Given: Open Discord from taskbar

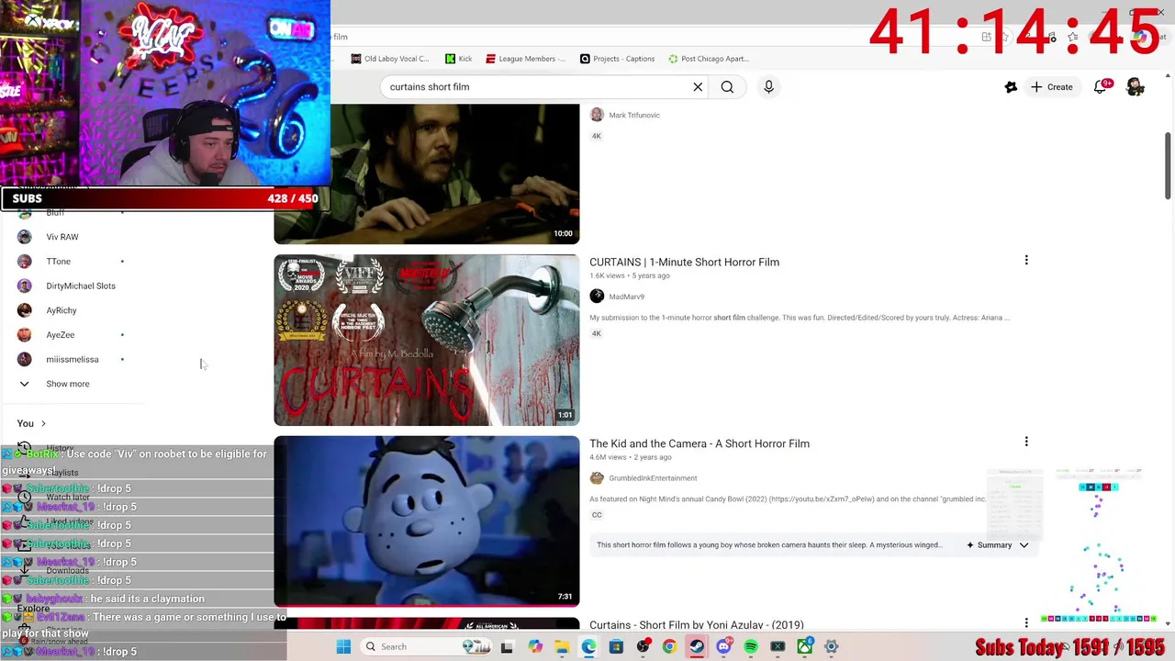Looking at the screenshot, I should coord(723,647).
